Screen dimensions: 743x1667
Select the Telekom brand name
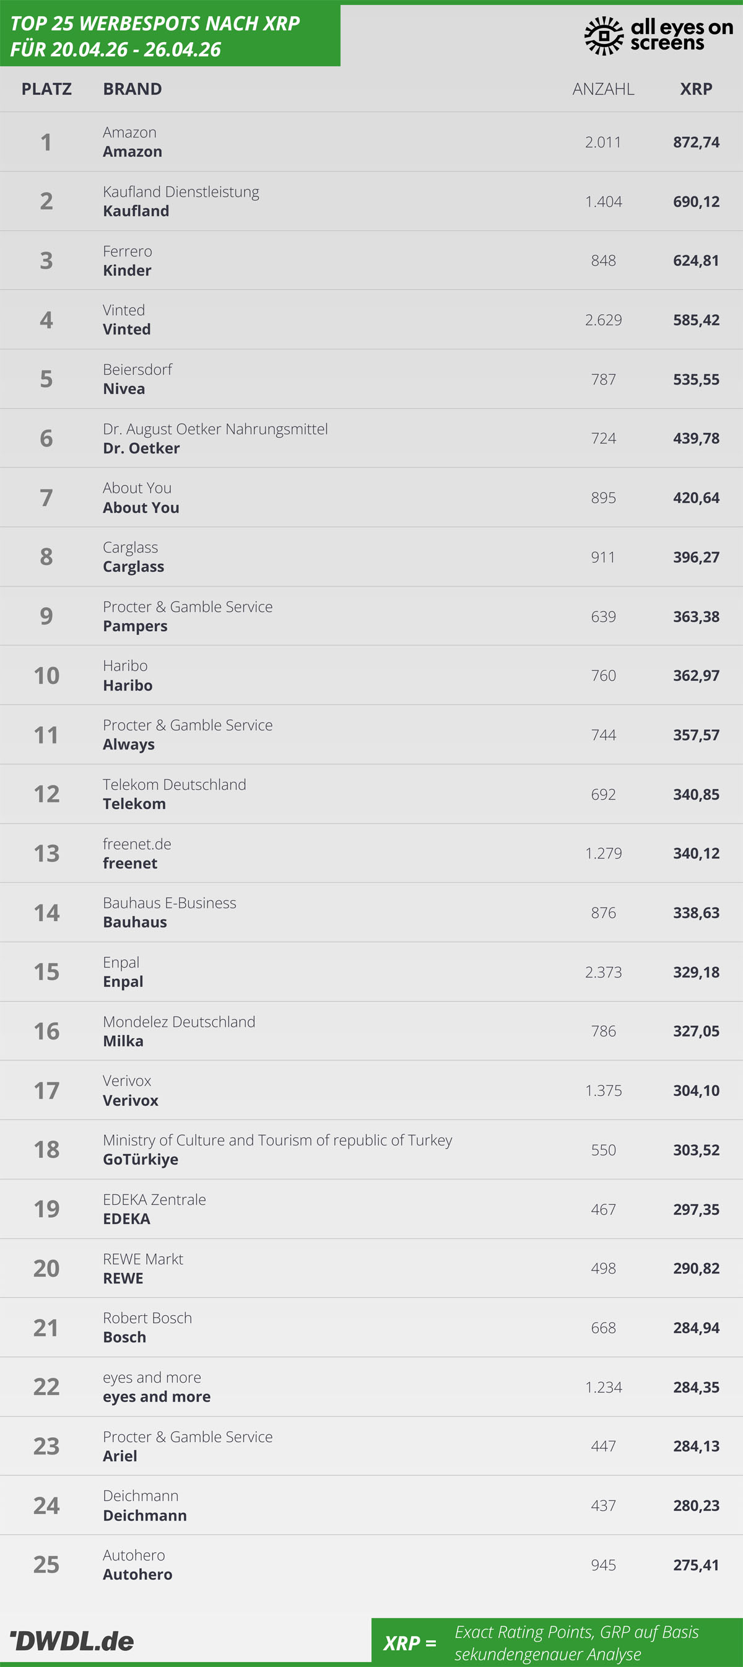click(134, 803)
